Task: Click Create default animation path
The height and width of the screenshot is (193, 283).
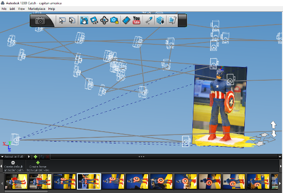Action: (13, 166)
